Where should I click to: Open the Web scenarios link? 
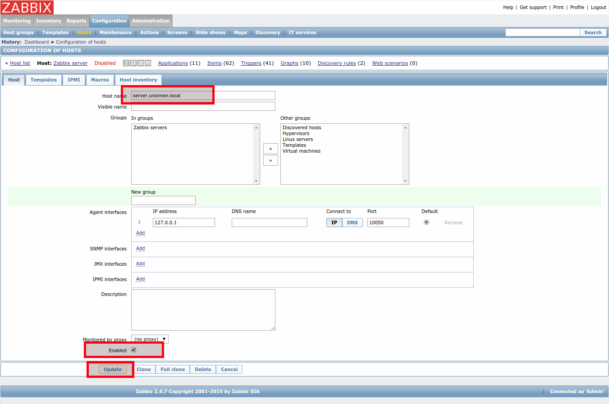[x=390, y=63]
